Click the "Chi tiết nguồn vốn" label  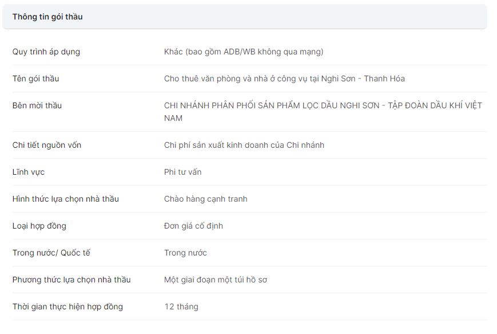[x=47, y=145]
